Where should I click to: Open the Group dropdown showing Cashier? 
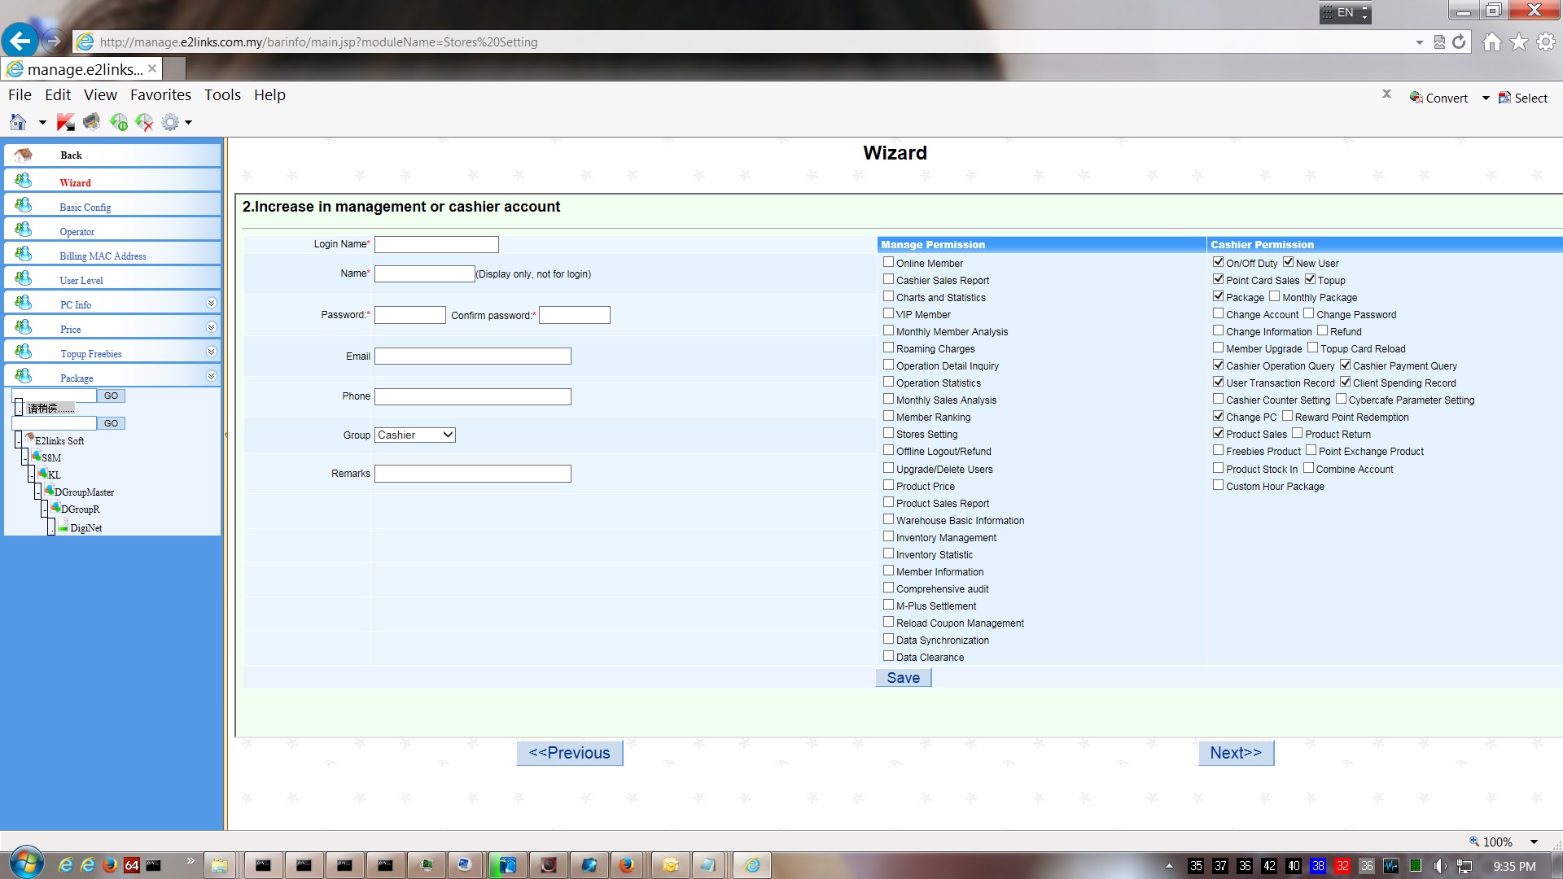[414, 435]
